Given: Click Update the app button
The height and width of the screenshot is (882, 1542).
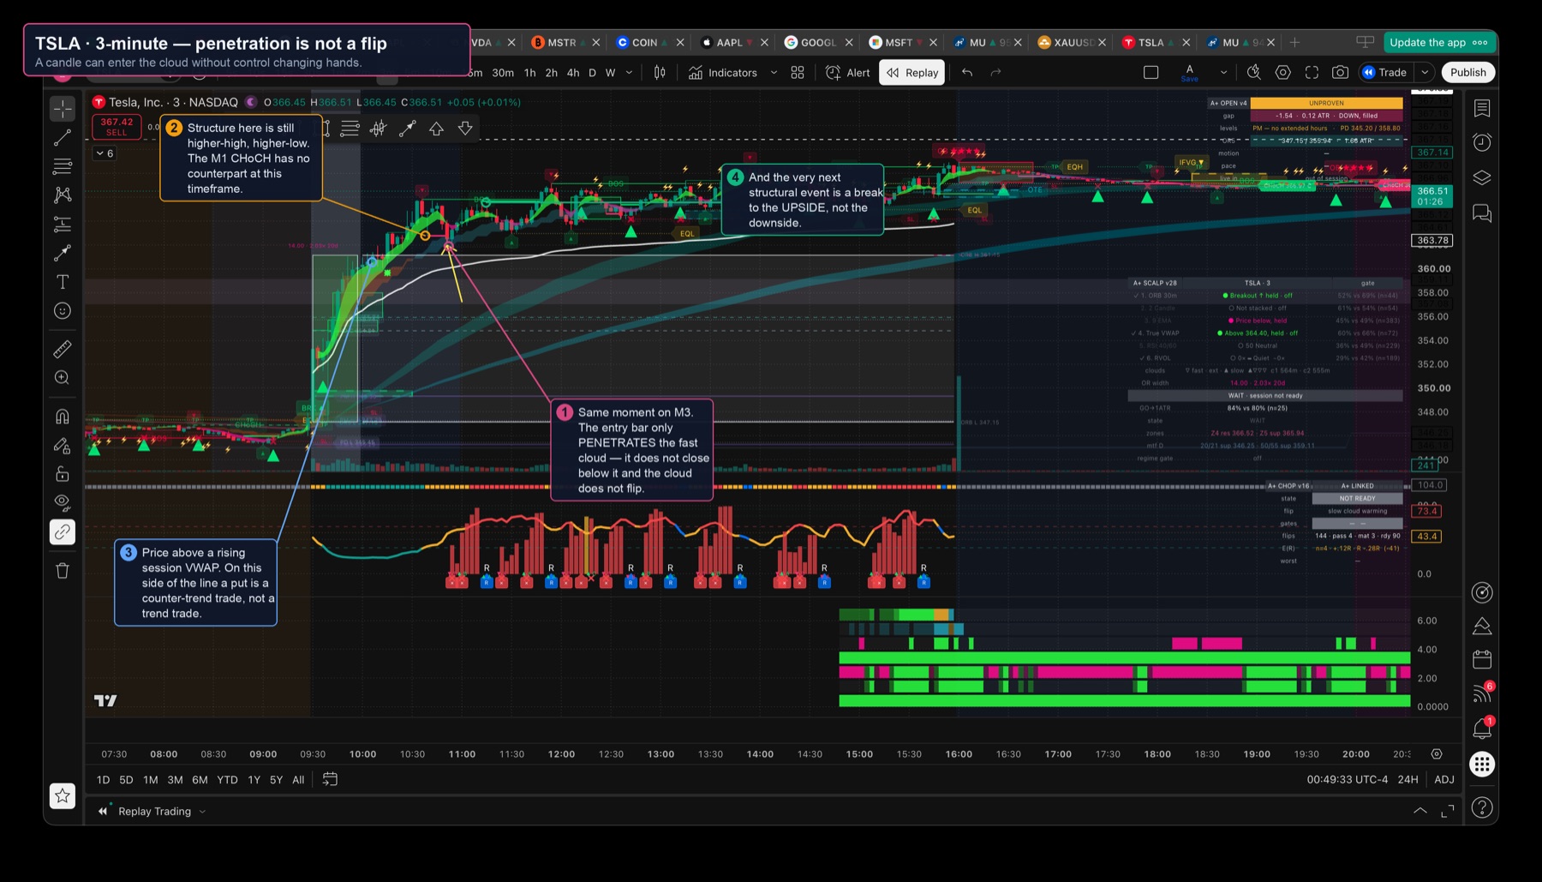Looking at the screenshot, I should [x=1438, y=43].
